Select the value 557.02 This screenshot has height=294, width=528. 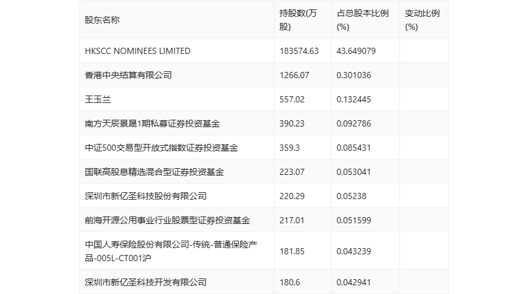[291, 99]
